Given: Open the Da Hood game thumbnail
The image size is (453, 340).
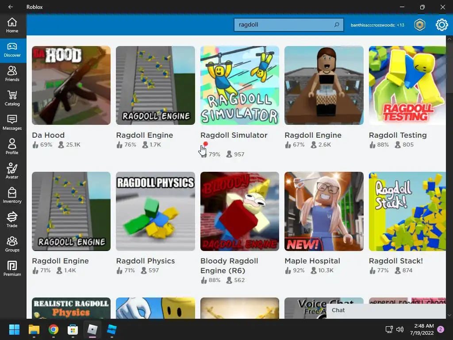Looking at the screenshot, I should point(71,85).
